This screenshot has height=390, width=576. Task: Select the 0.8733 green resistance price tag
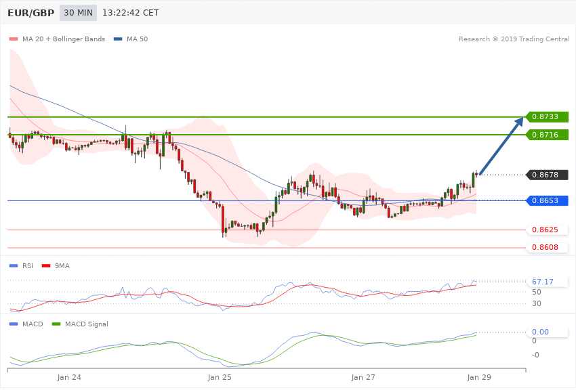(x=548, y=116)
